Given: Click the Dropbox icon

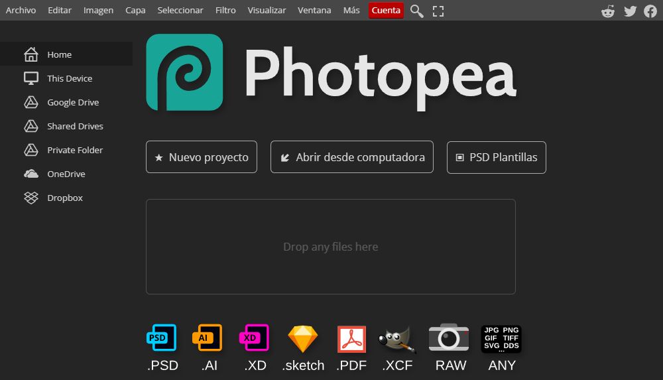Looking at the screenshot, I should tap(31, 198).
